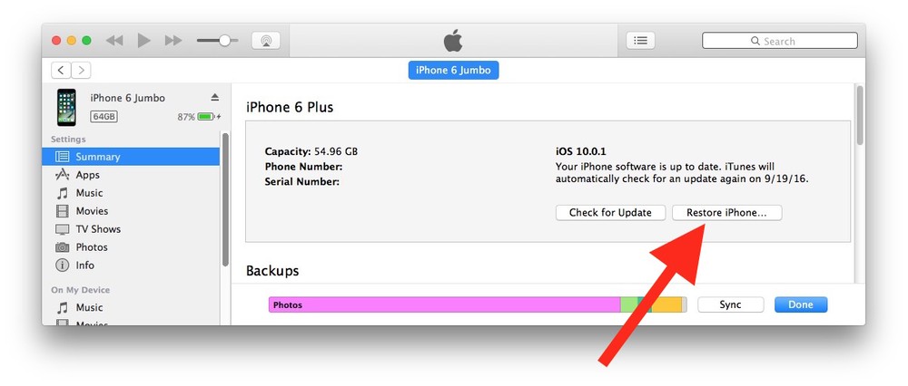The height and width of the screenshot is (386, 908).
Task: Open the list view icon button
Action: 640,41
